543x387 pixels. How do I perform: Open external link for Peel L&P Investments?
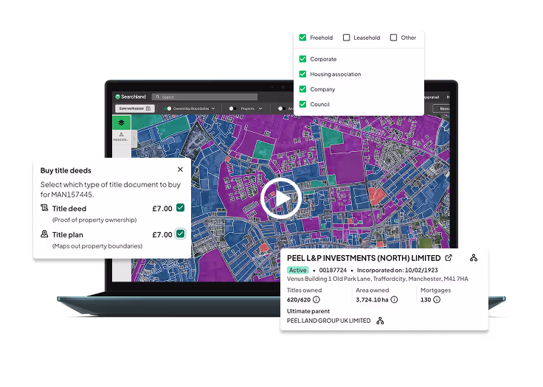(449, 258)
